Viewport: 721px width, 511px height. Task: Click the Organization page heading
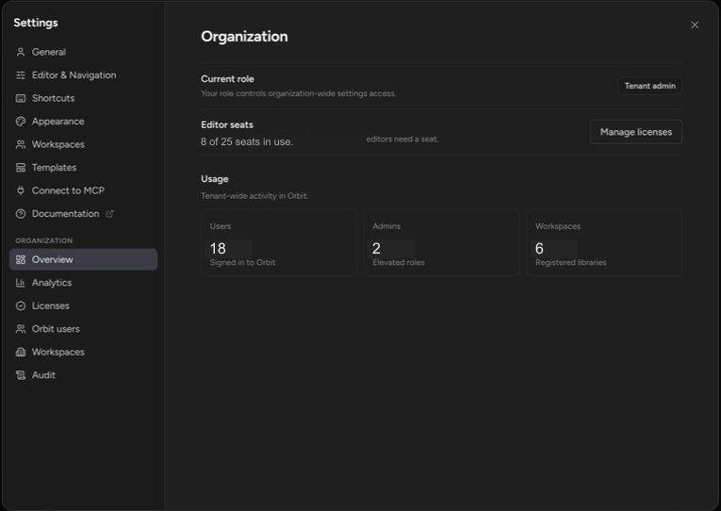[x=244, y=37]
